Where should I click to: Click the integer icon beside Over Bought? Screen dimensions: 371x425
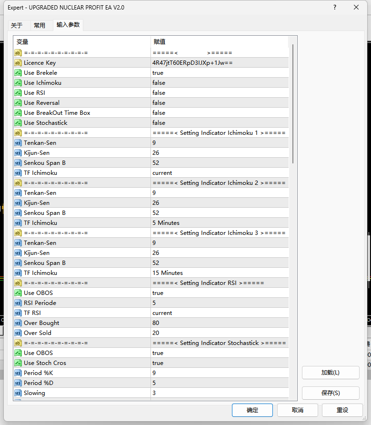click(18, 323)
